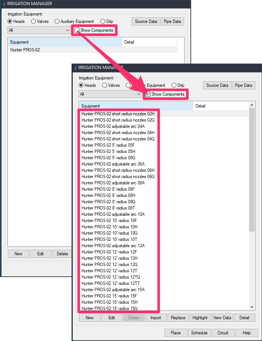Select Heads radio in front Irrigation Manager window

click(81, 85)
